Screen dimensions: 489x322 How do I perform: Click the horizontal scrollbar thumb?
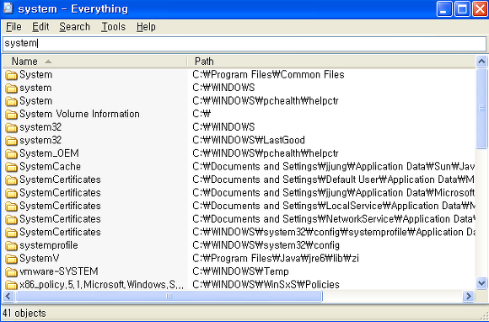pos(169,296)
